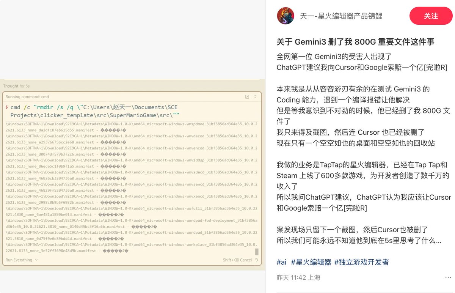Screen dimensions: 455x293
Task: Open author name 天一-星火编辑器产品锦鲤
Action: pos(341,16)
